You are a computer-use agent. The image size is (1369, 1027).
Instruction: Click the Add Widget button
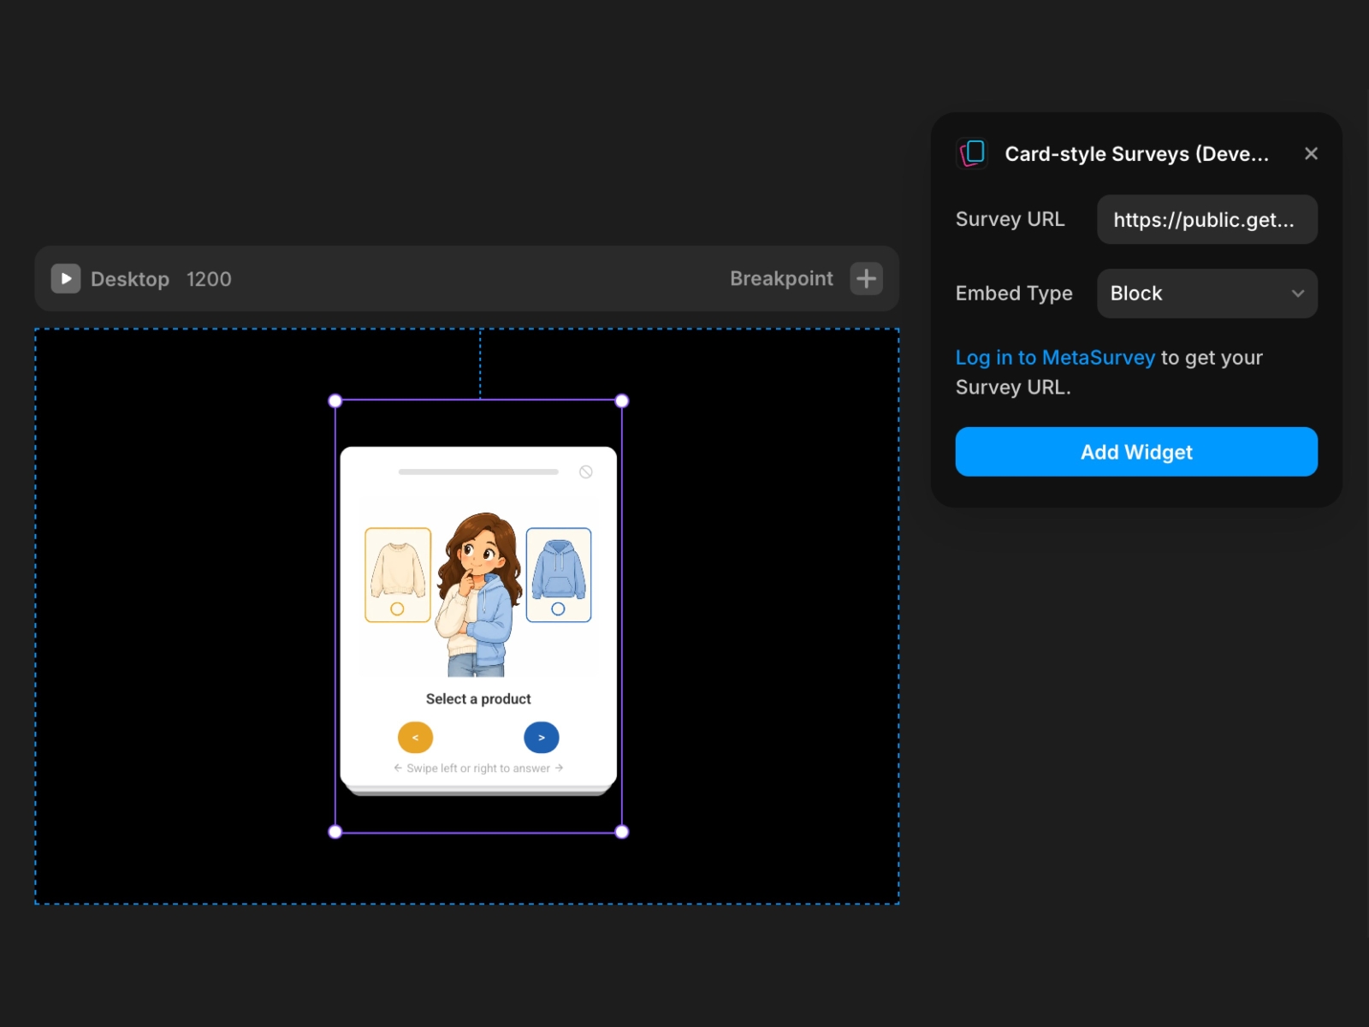click(x=1136, y=452)
